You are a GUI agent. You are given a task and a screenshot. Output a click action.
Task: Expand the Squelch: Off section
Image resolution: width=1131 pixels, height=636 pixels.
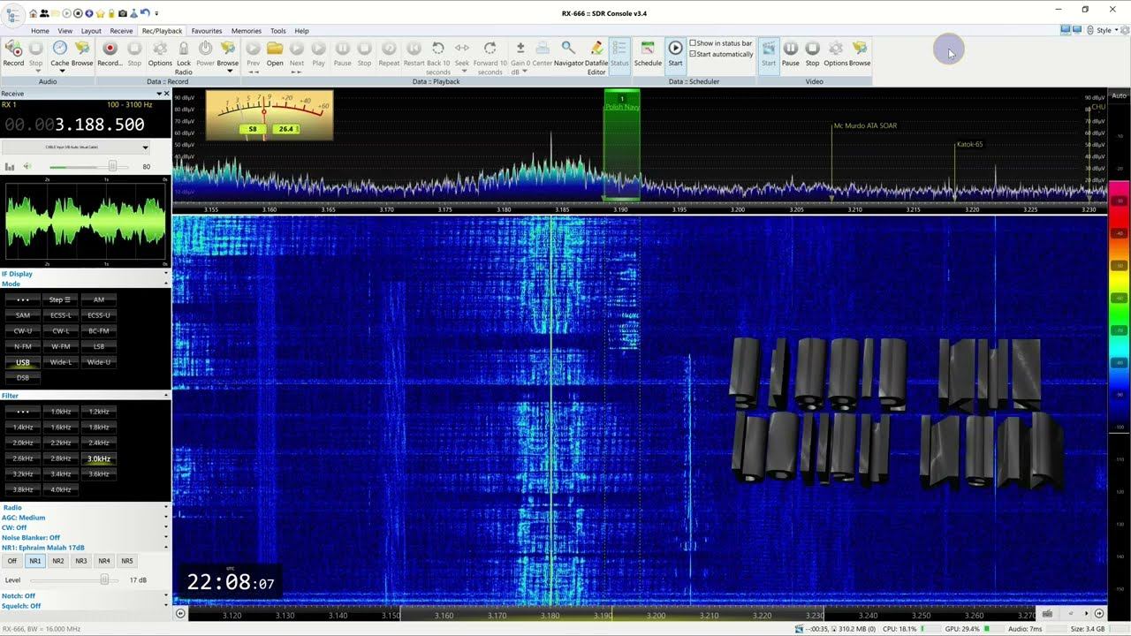click(x=85, y=606)
